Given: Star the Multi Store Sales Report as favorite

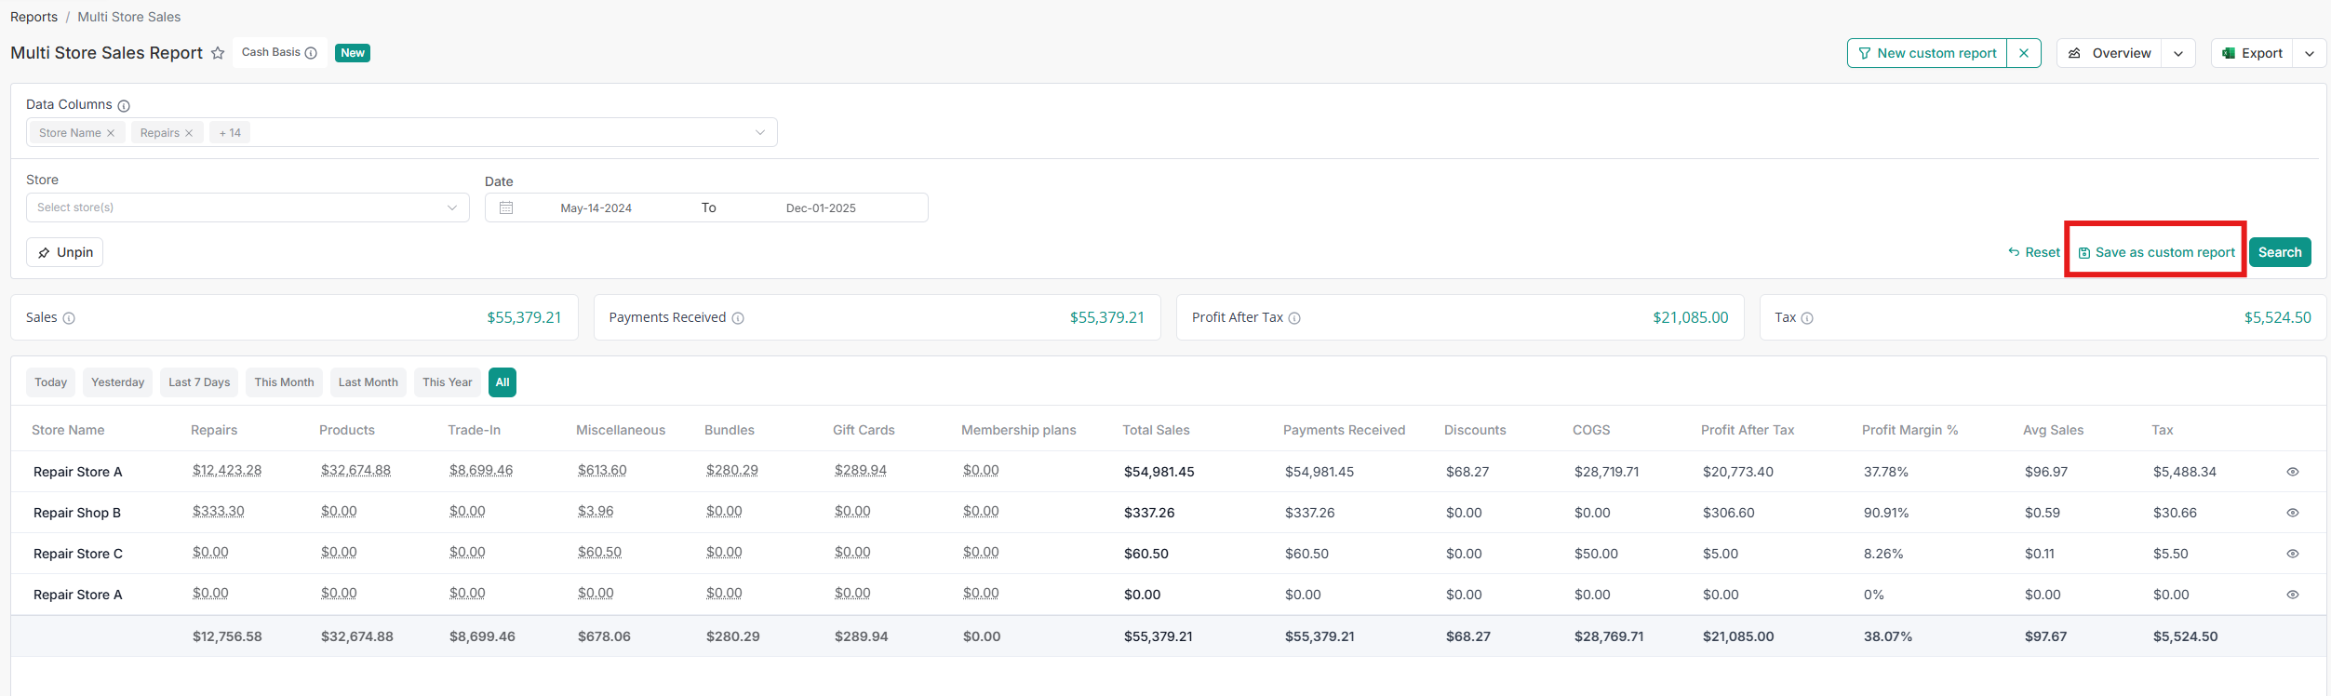Looking at the screenshot, I should 218,53.
